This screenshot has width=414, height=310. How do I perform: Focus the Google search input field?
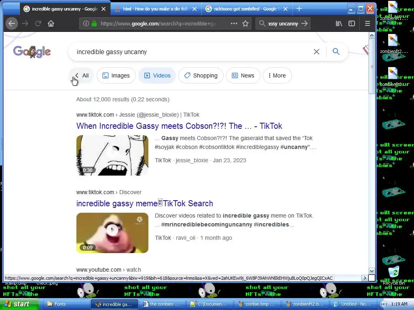pyautogui.click(x=190, y=52)
